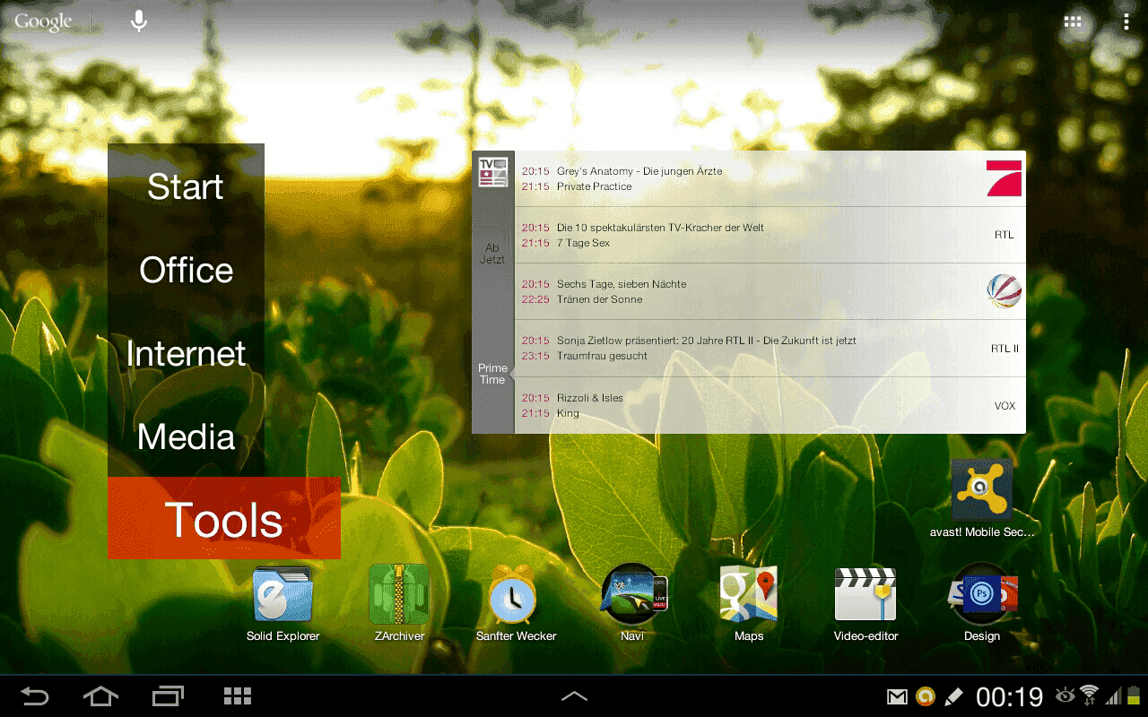
Task: Open the three-dot overflow menu
Action: (x=1126, y=22)
